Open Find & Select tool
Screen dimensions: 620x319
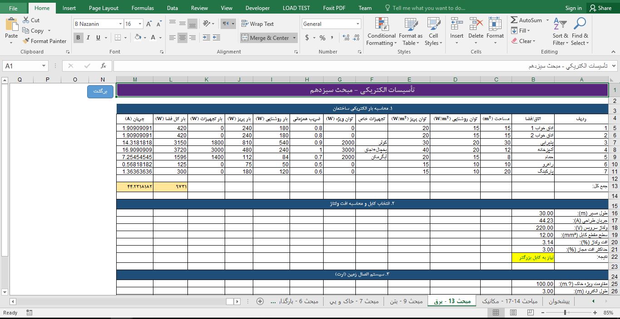pos(580,32)
